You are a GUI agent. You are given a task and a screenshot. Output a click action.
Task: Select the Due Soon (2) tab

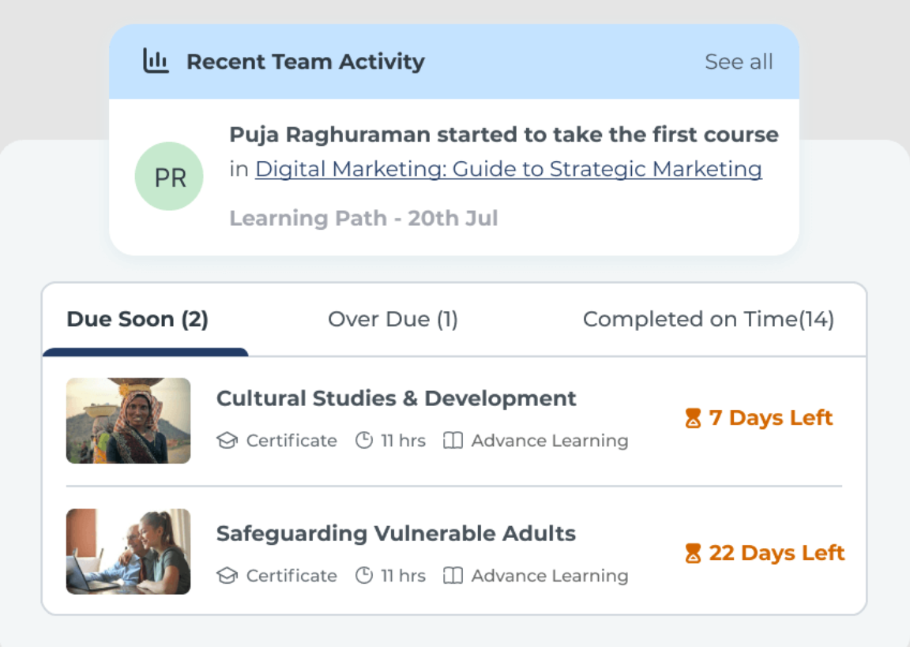click(137, 319)
